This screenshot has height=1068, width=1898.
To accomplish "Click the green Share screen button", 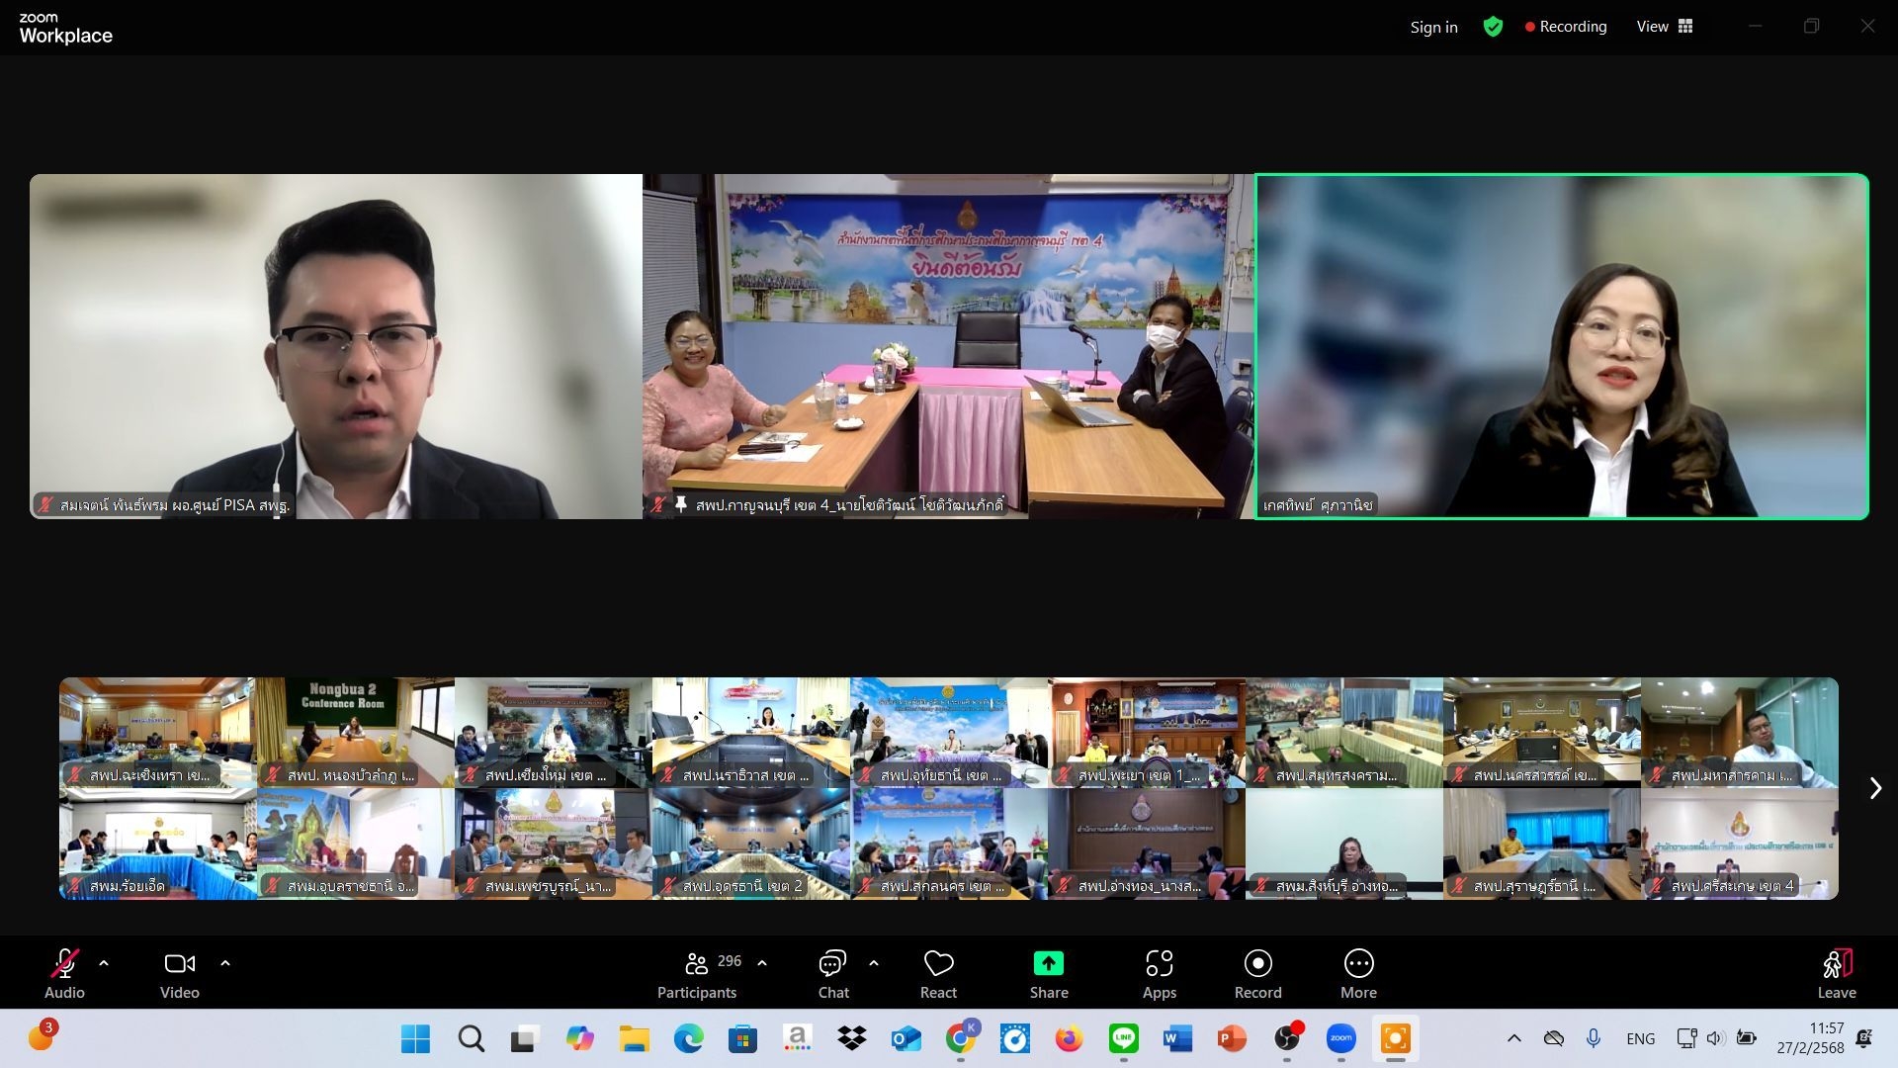I will click(x=1049, y=974).
